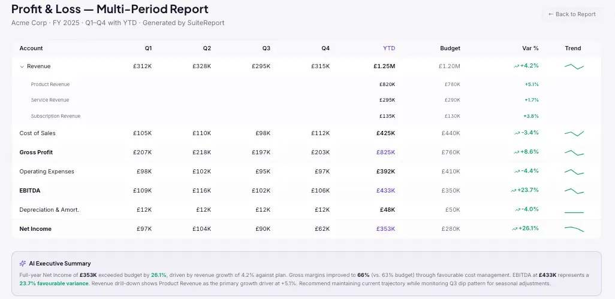Click Net Income Q4 value £62K
The image size is (615, 299).
[x=322, y=230]
